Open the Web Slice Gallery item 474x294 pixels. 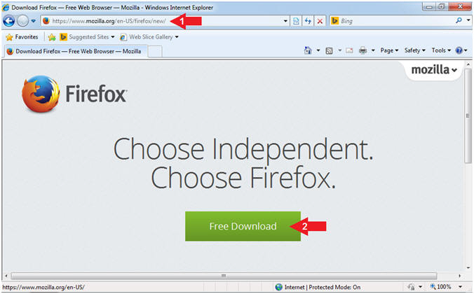coord(149,37)
